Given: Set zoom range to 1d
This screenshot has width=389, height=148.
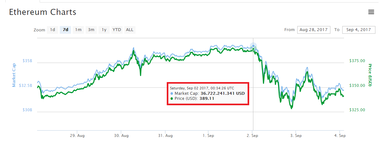Looking at the screenshot, I should (x=53, y=30).
